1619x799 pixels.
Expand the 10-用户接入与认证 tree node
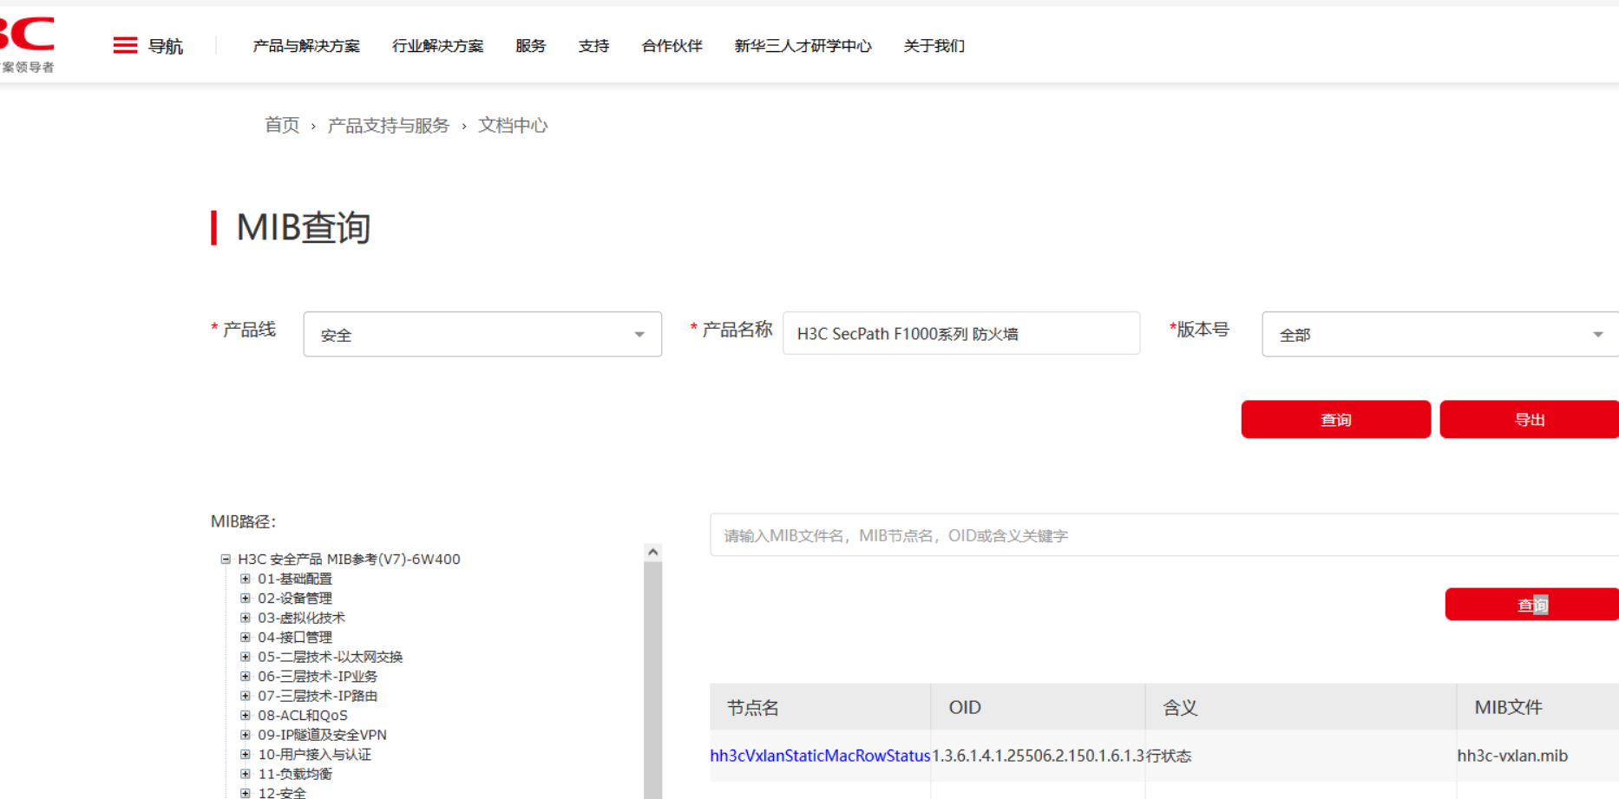click(246, 755)
